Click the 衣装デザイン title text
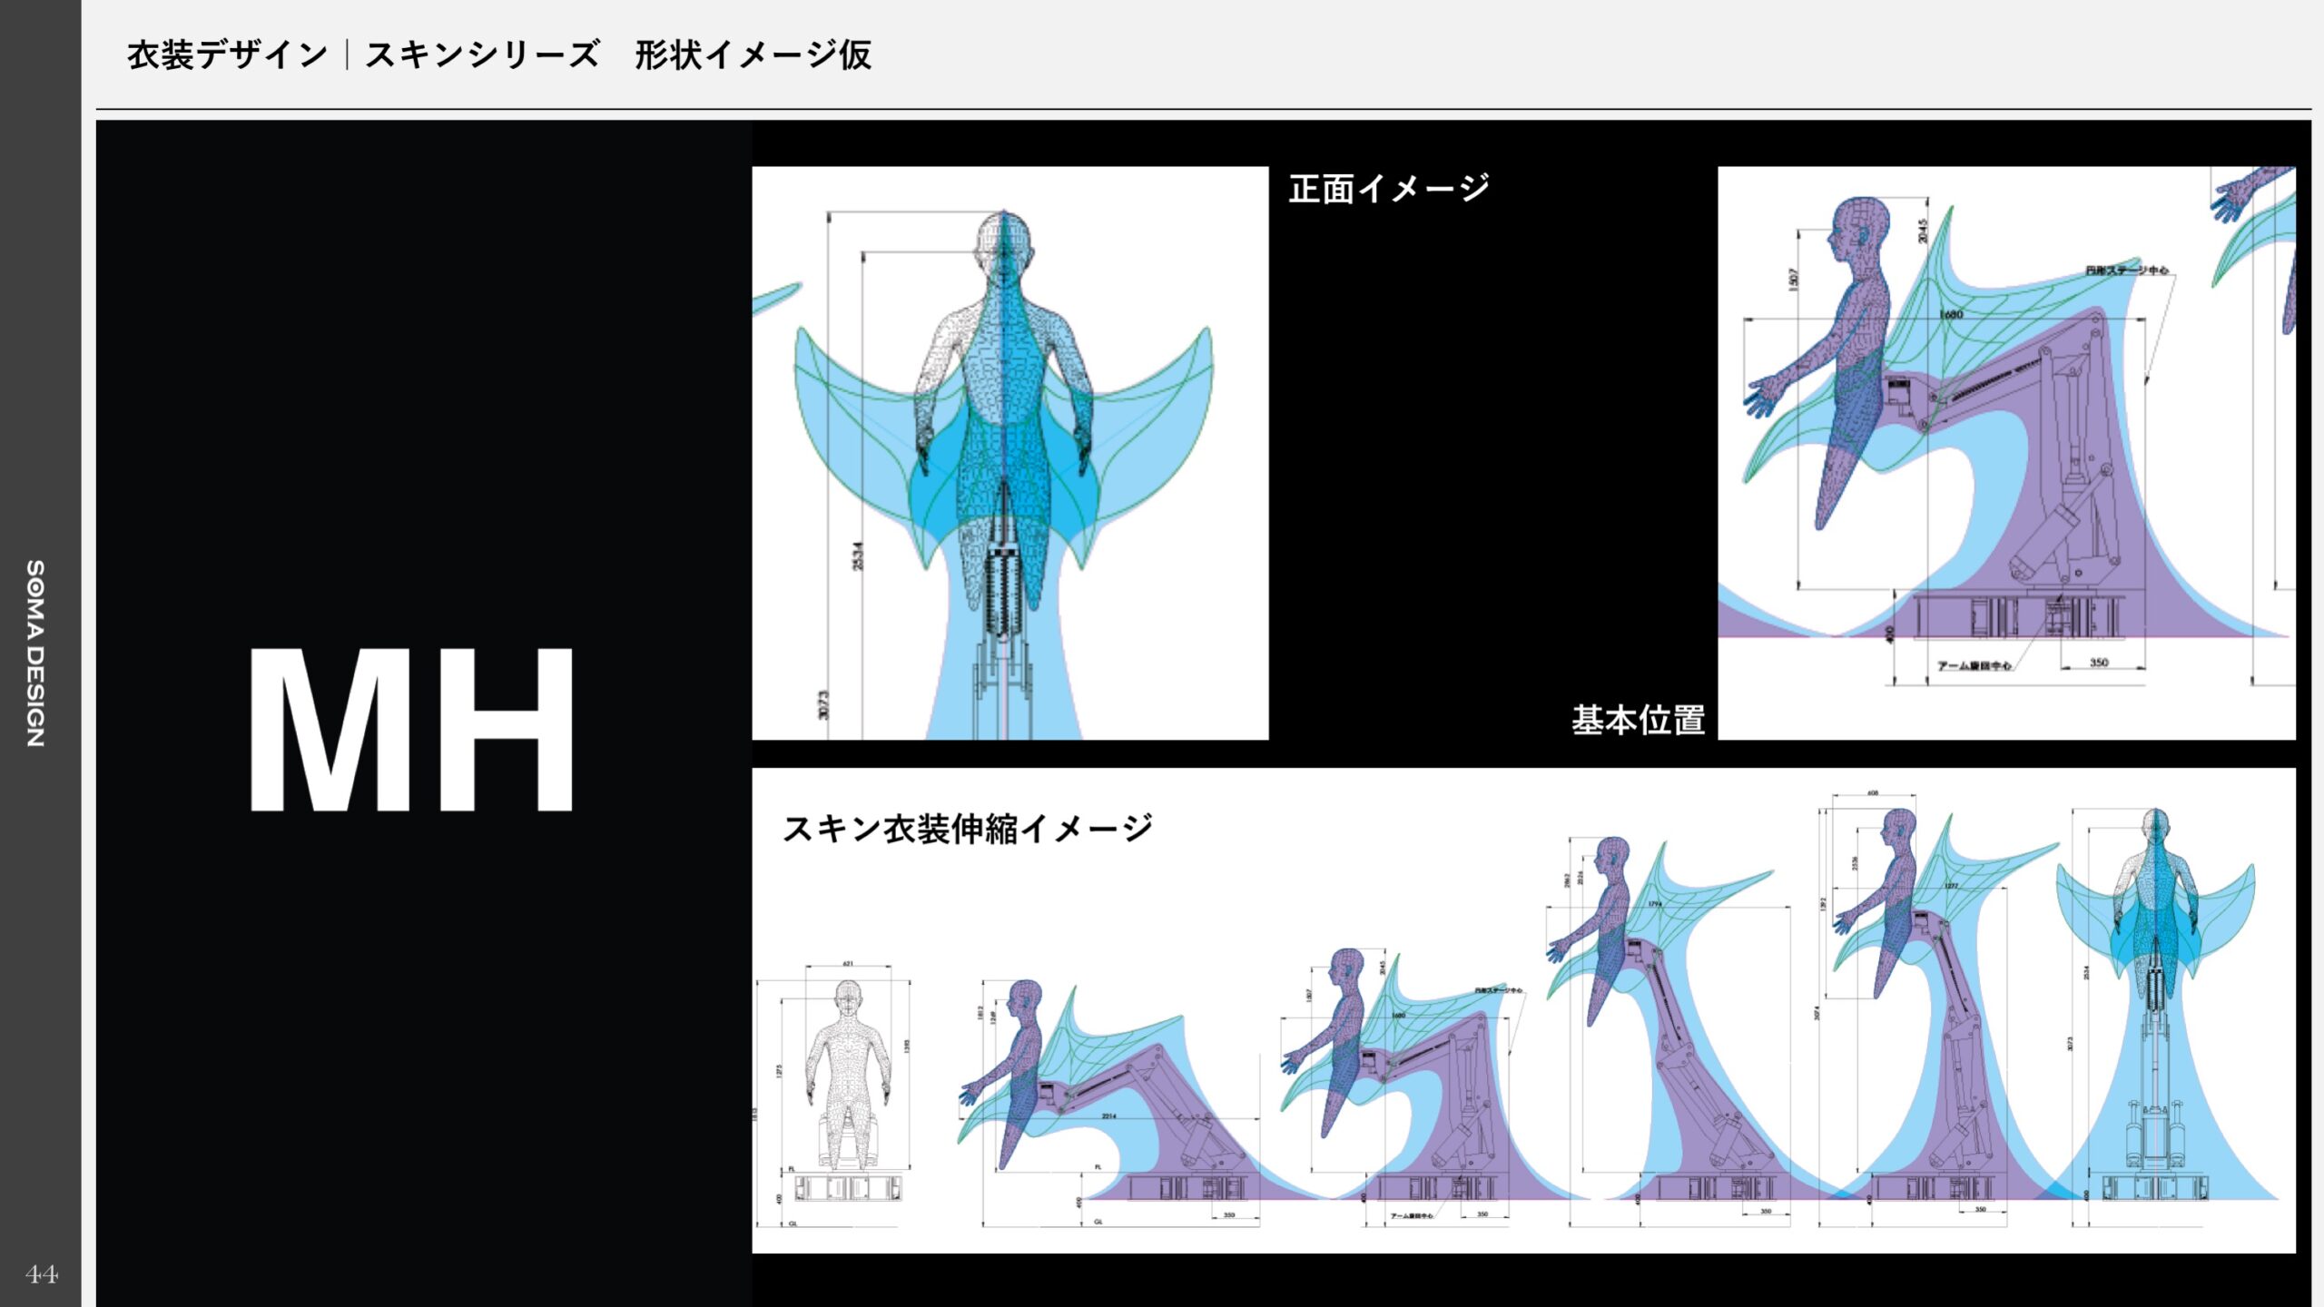The width and height of the screenshot is (2324, 1307). coord(227,55)
